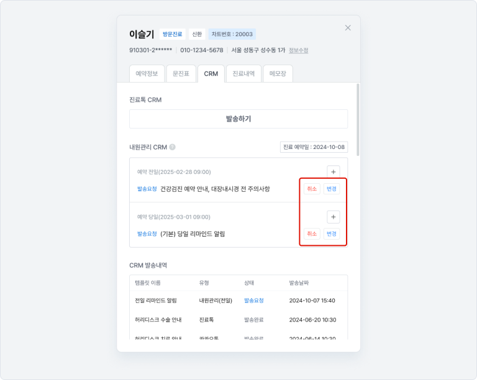Click the dialog's vertical scrollbar
Image resolution: width=477 pixels, height=380 pixels.
tap(357, 118)
